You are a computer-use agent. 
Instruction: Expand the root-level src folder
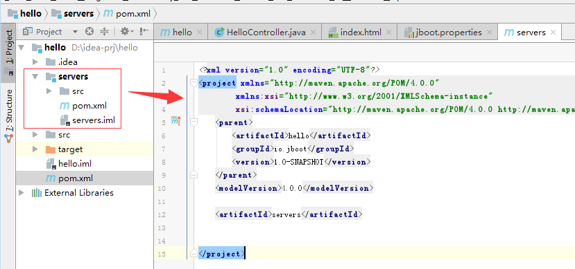pos(35,134)
